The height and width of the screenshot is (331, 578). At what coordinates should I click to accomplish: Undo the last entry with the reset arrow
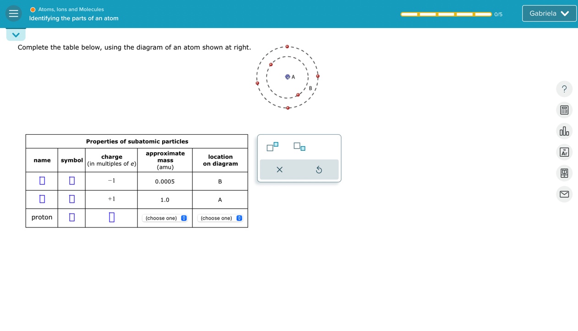(319, 170)
